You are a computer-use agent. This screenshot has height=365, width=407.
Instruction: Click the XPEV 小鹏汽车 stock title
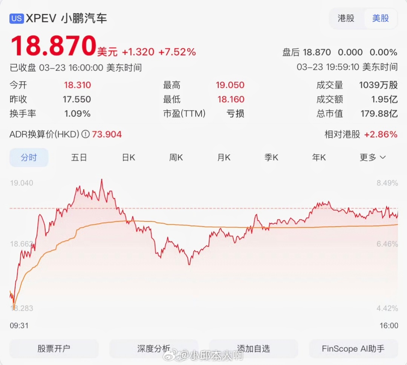pyautogui.click(x=66, y=18)
